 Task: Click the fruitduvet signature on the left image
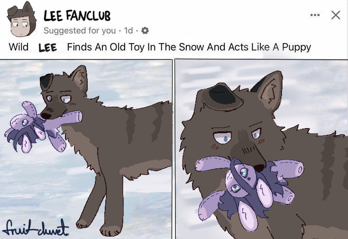pyautogui.click(x=35, y=228)
